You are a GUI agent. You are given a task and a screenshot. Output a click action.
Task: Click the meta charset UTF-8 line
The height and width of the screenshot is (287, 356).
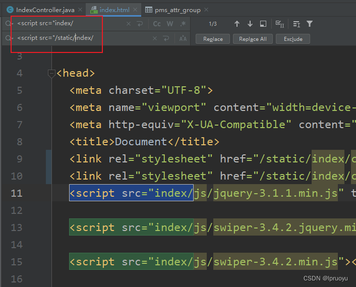pyautogui.click(x=141, y=90)
